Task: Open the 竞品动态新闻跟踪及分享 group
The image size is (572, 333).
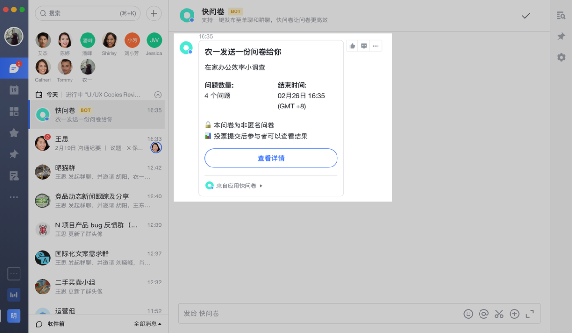Action: [97, 200]
